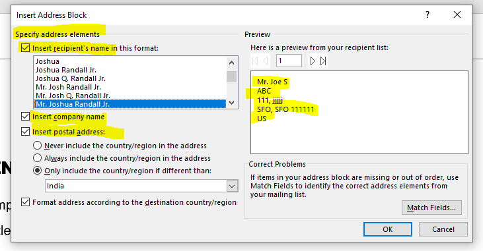Image resolution: width=483 pixels, height=251 pixels.
Task: Toggle Insert postal address checkbox
Action: (x=25, y=132)
